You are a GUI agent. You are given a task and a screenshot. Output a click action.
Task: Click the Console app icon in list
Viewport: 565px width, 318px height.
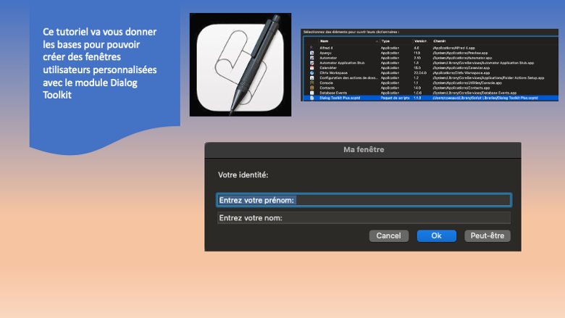tap(312, 83)
